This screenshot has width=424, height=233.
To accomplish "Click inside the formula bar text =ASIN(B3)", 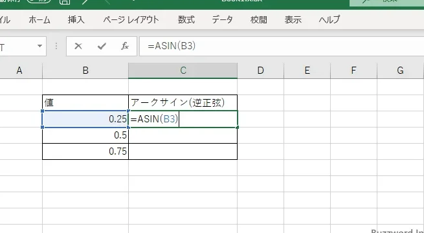I will point(172,46).
